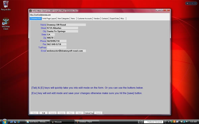199x124 pixels.
Task: Click the Switch between windows quick launch icon
Action: point(15,122)
